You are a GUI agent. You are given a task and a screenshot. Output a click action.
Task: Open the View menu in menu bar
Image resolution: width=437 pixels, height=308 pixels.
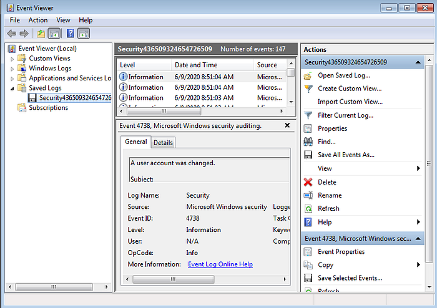pos(63,20)
